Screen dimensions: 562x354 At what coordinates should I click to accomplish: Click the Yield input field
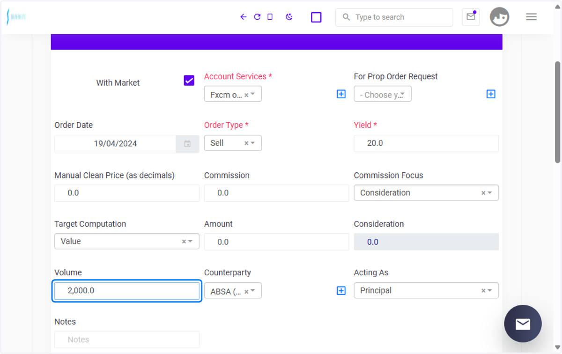[426, 143]
